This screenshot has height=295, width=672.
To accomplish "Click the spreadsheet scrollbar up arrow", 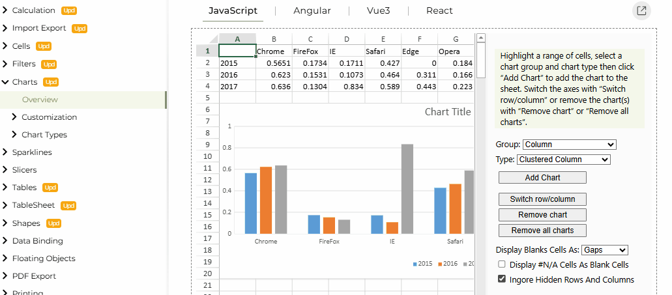I will tap(480, 38).
